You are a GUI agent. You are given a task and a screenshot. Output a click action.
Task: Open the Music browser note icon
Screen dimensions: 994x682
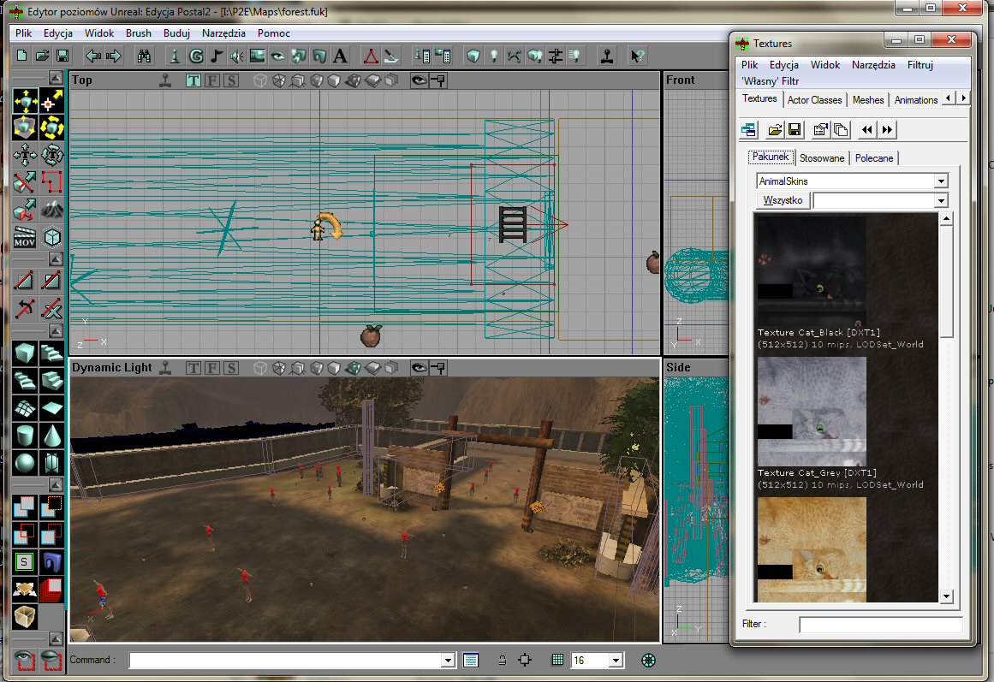(216, 56)
